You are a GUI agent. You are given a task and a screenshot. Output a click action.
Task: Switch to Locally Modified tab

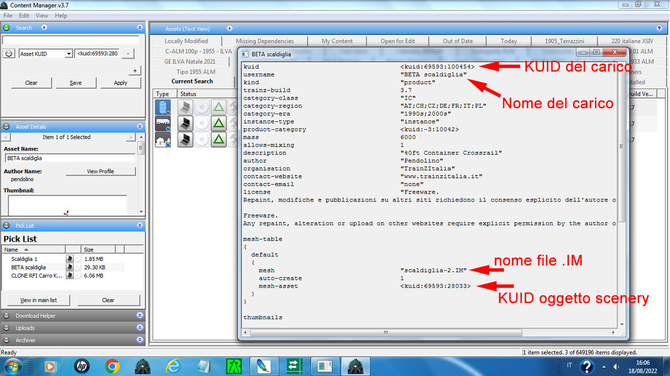tap(186, 41)
